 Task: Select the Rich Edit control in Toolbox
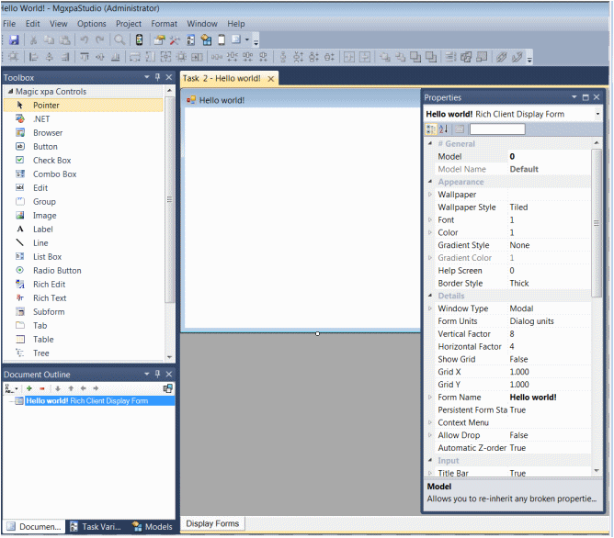coord(49,285)
